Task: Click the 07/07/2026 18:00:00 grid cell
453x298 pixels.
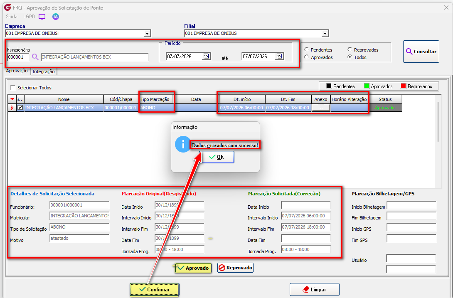Action: 288,108
